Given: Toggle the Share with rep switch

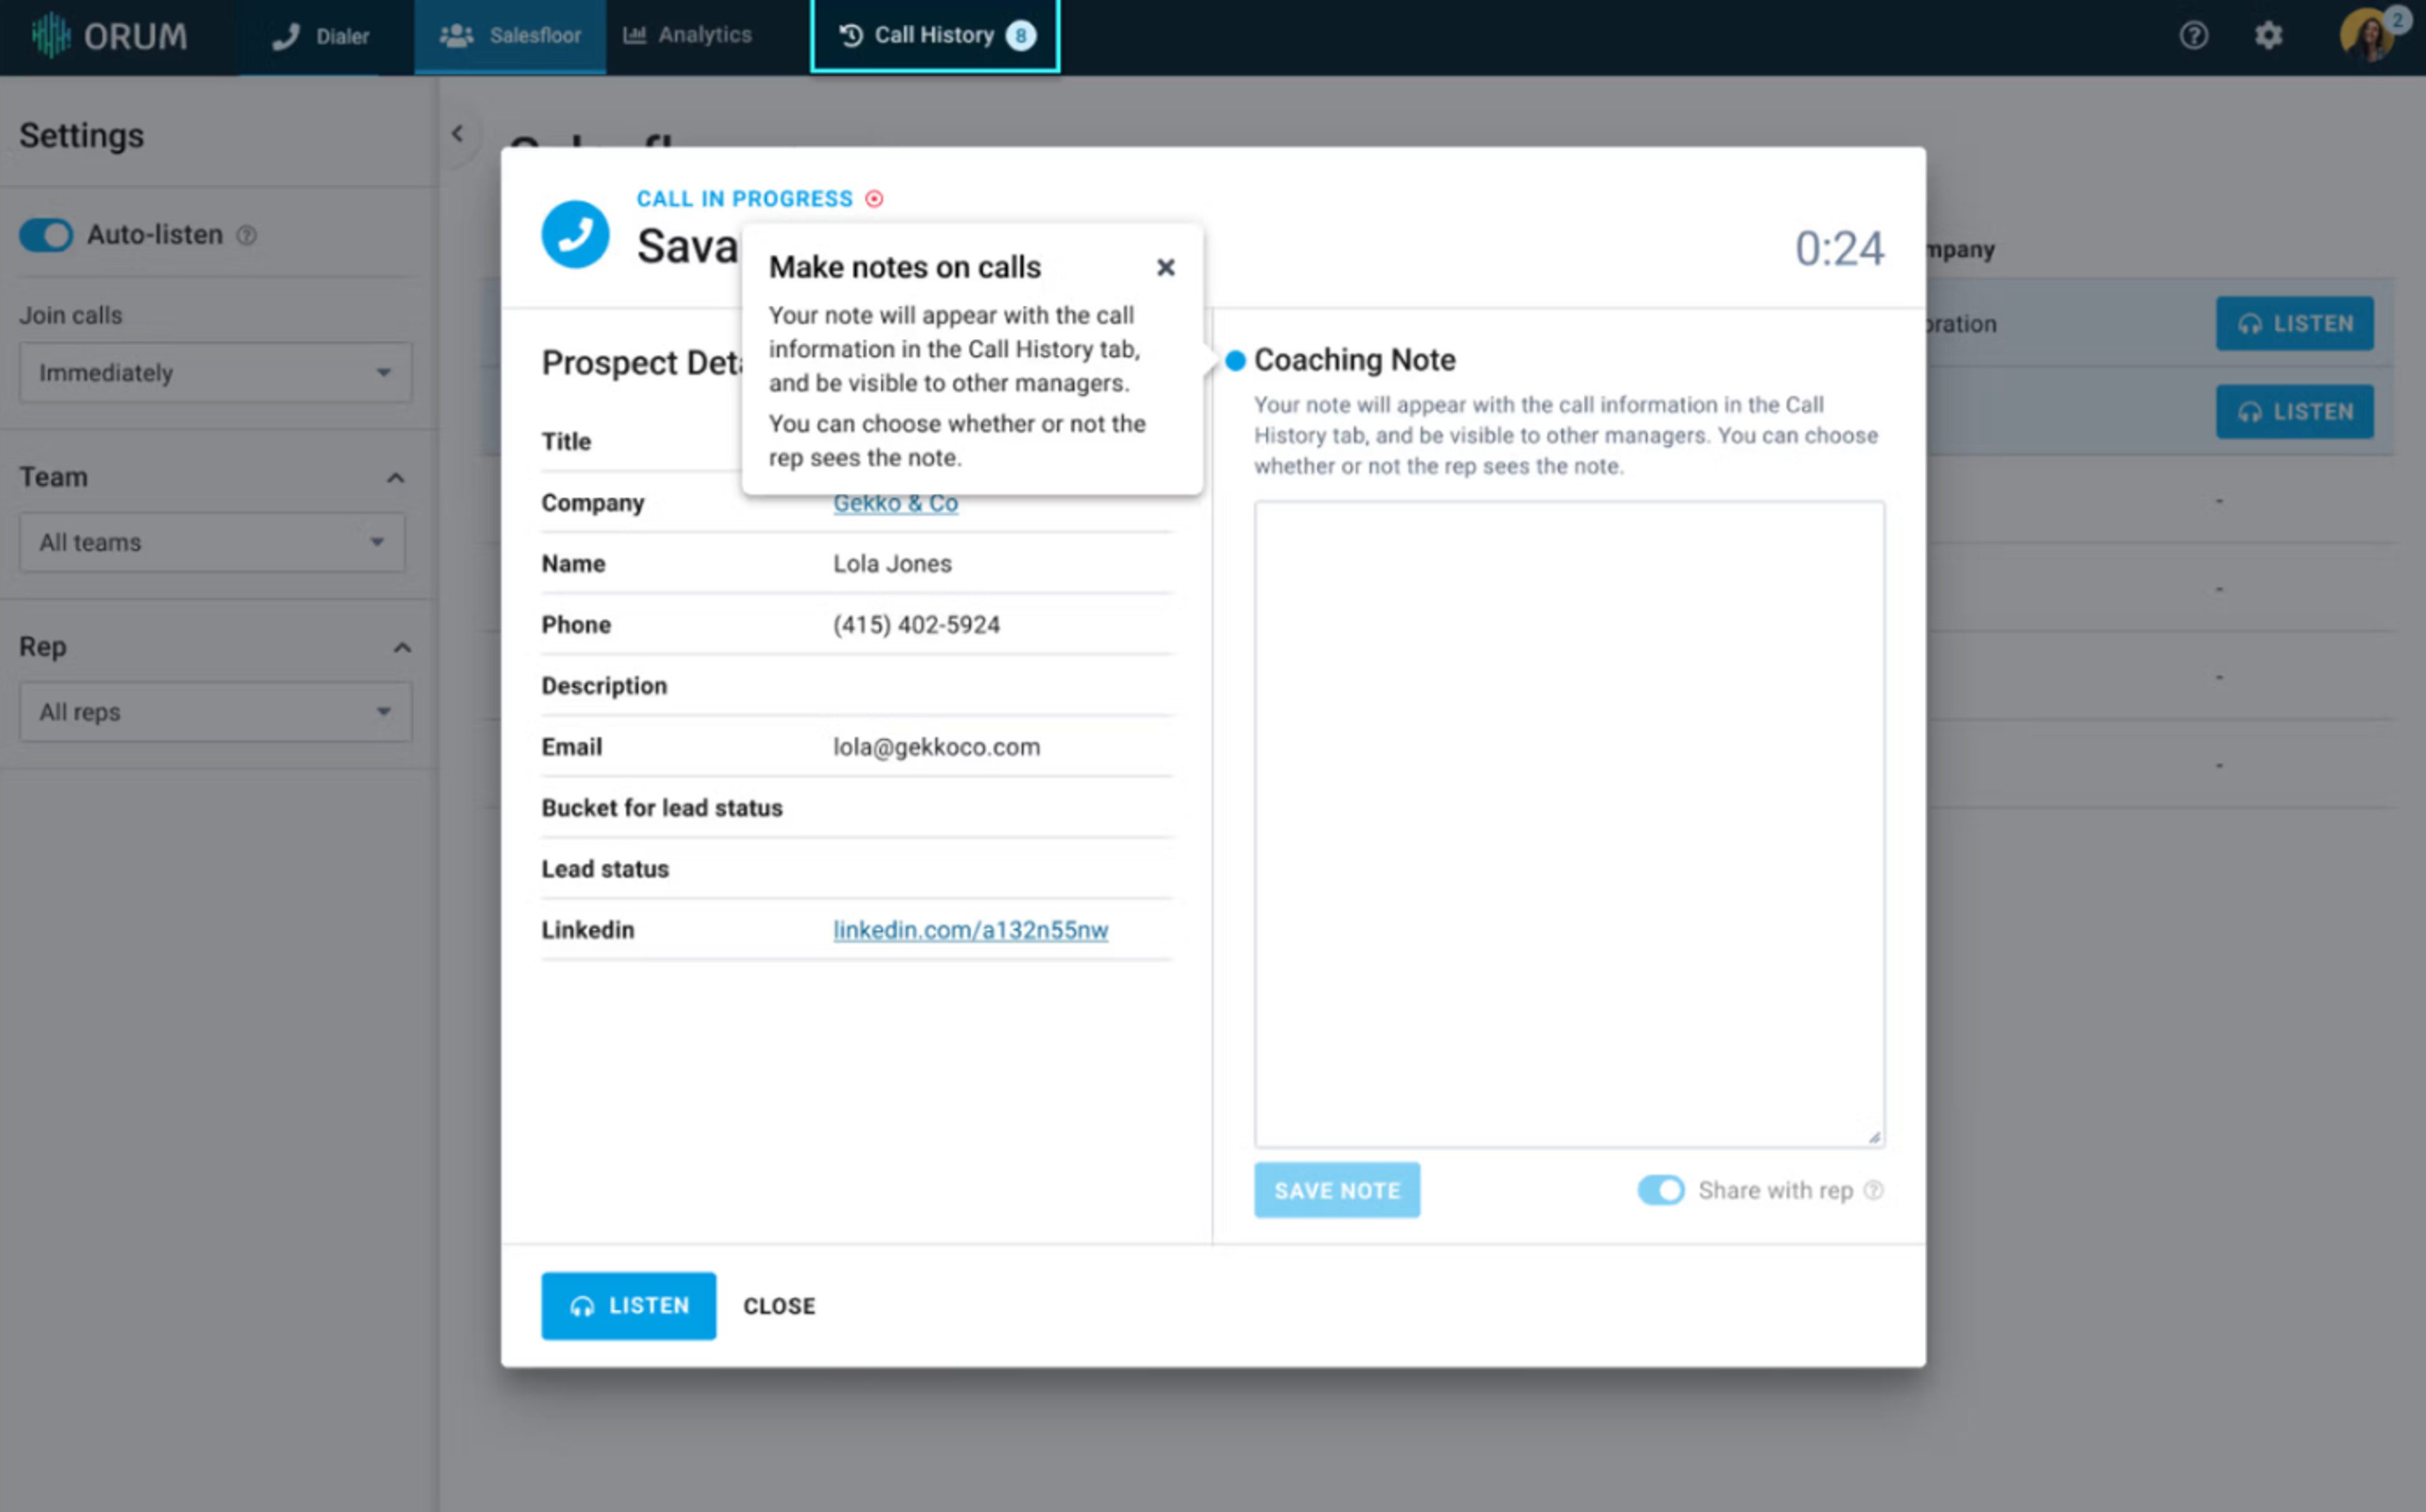Looking at the screenshot, I should tap(1660, 1190).
